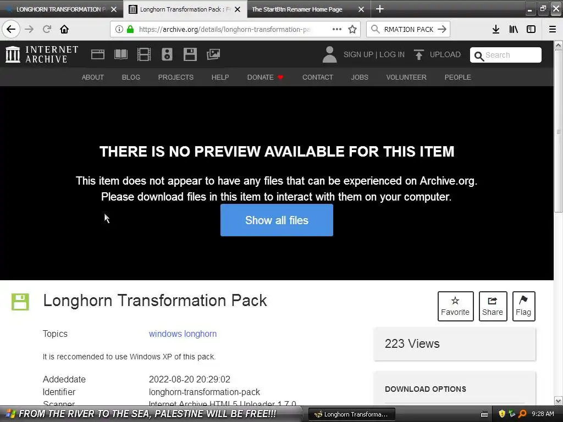Click the keyboard tray icon
Screen dimensions: 563x422
484,414
